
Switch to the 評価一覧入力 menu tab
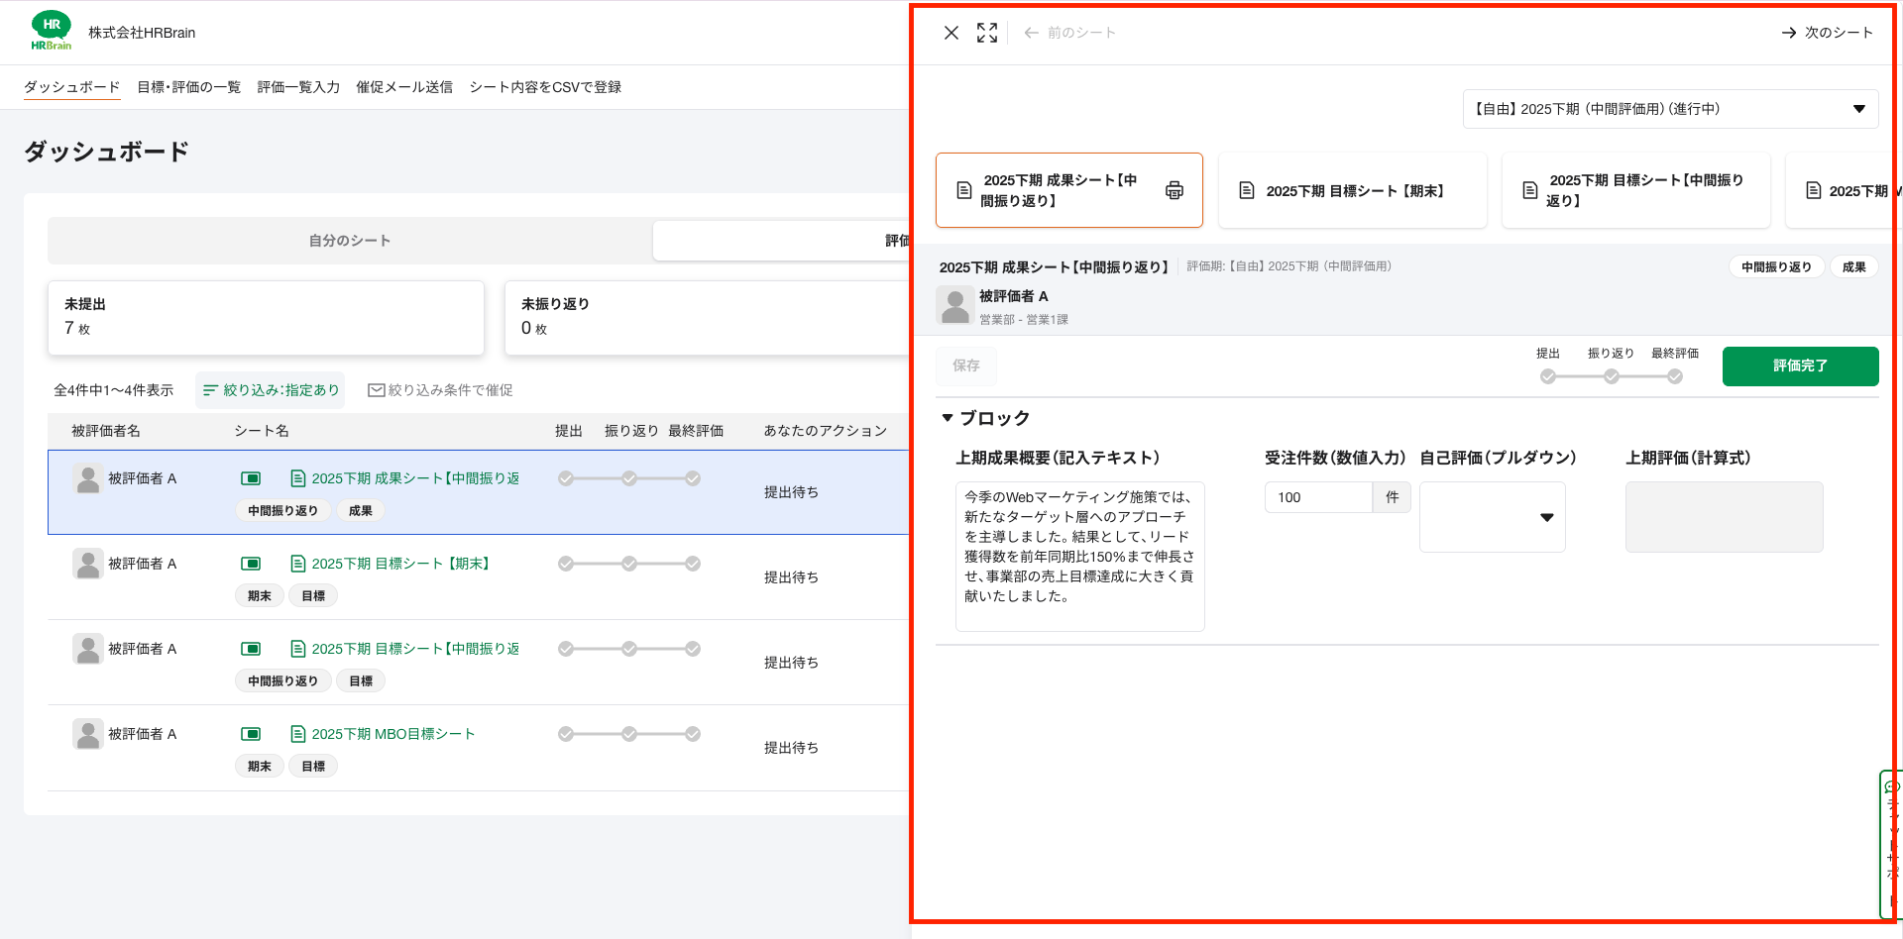(298, 87)
